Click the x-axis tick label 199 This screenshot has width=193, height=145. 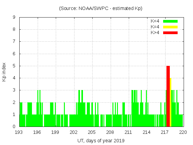point(55,132)
